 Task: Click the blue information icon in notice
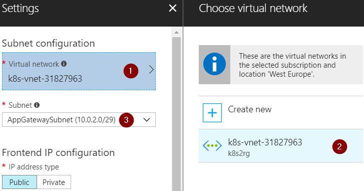click(214, 64)
